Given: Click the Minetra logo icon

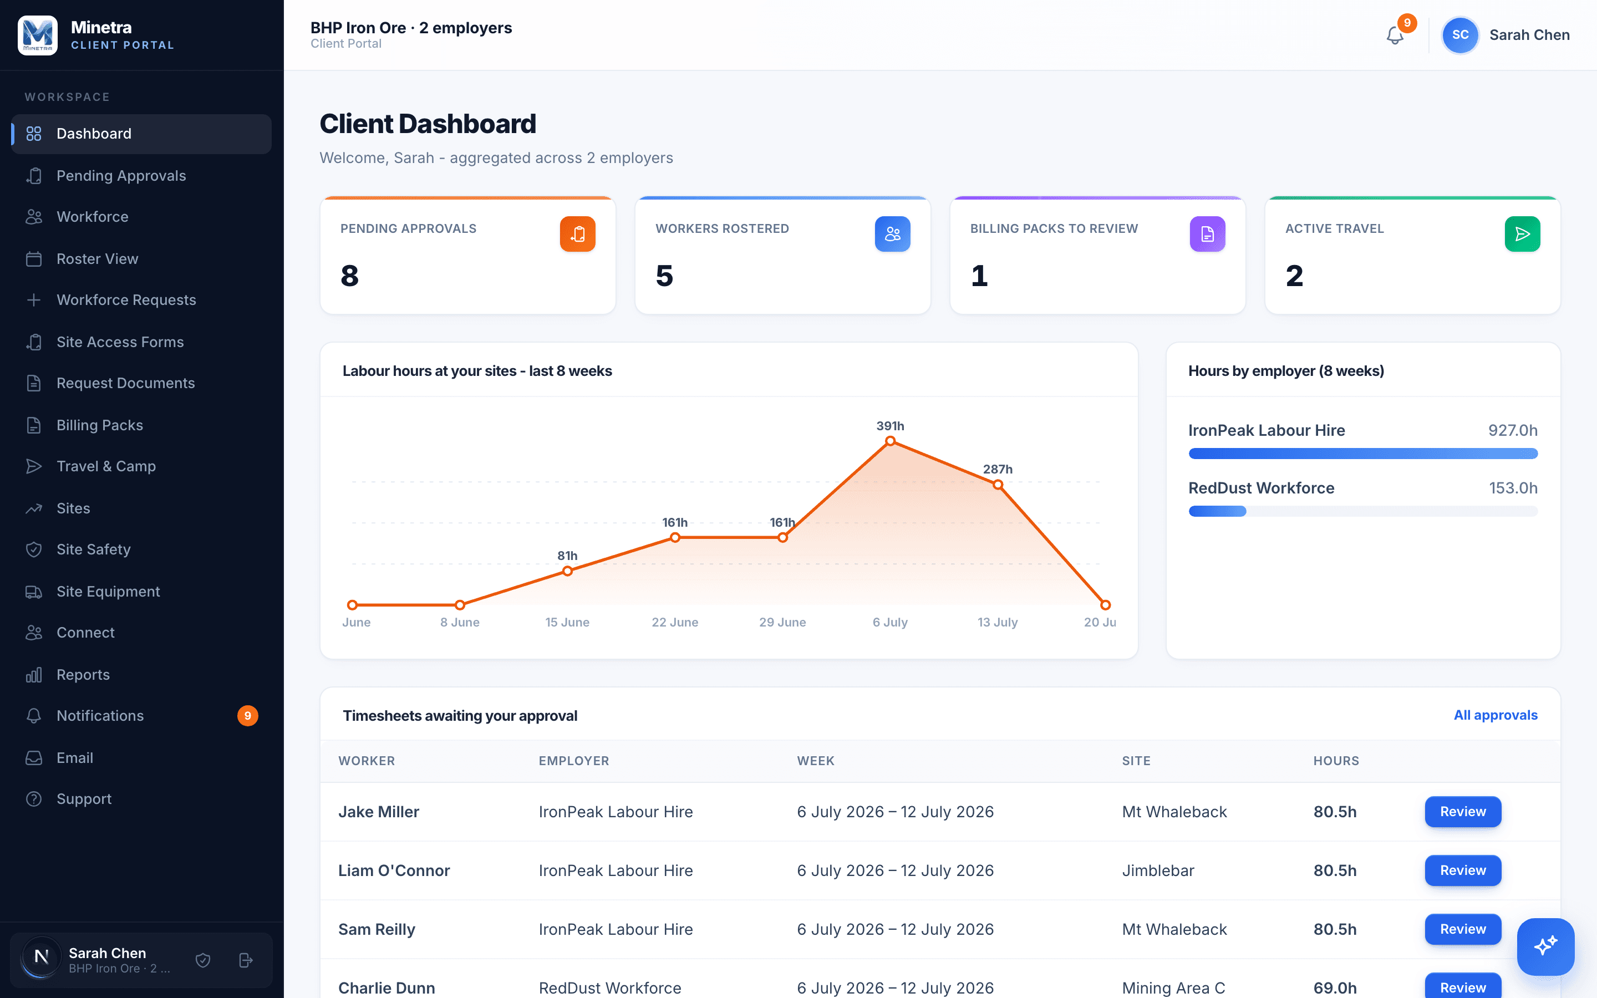Looking at the screenshot, I should click(38, 35).
